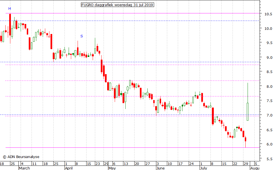Click the date label 6 above May

pyautogui.click(x=114, y=164)
